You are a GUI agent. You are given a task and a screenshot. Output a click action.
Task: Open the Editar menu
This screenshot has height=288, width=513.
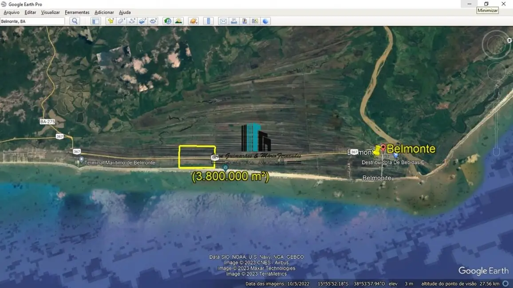pos(30,12)
